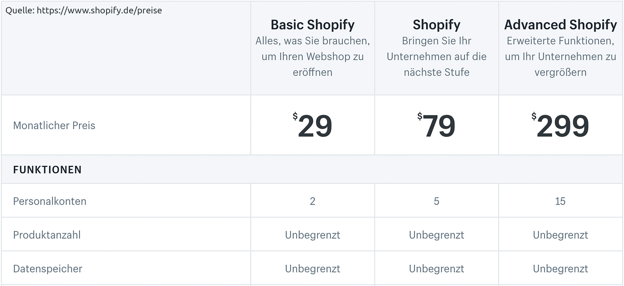
Task: Click Unbegrenzt Produktanzahl under Basic Shopify
Action: 312,235
